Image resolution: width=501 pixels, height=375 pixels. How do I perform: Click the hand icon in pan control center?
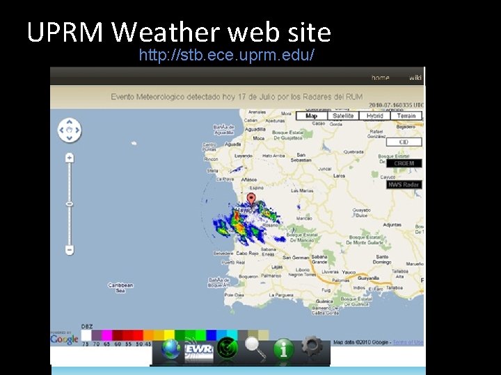(70, 130)
